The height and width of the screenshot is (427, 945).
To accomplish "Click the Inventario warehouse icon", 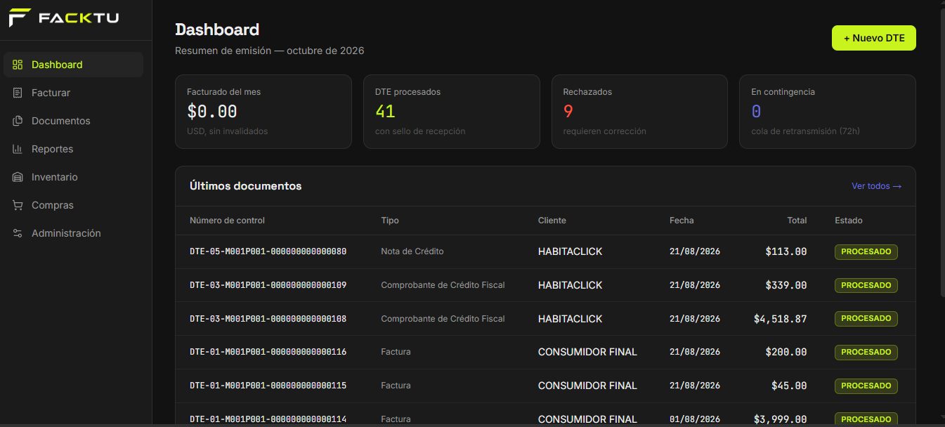I will click(x=18, y=177).
